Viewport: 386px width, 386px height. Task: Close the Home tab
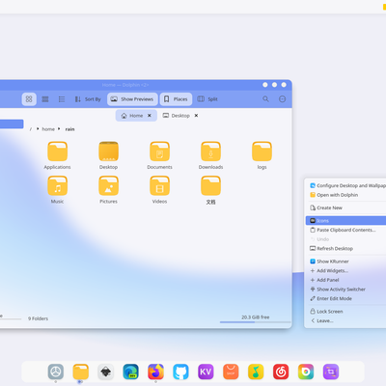[x=150, y=116]
